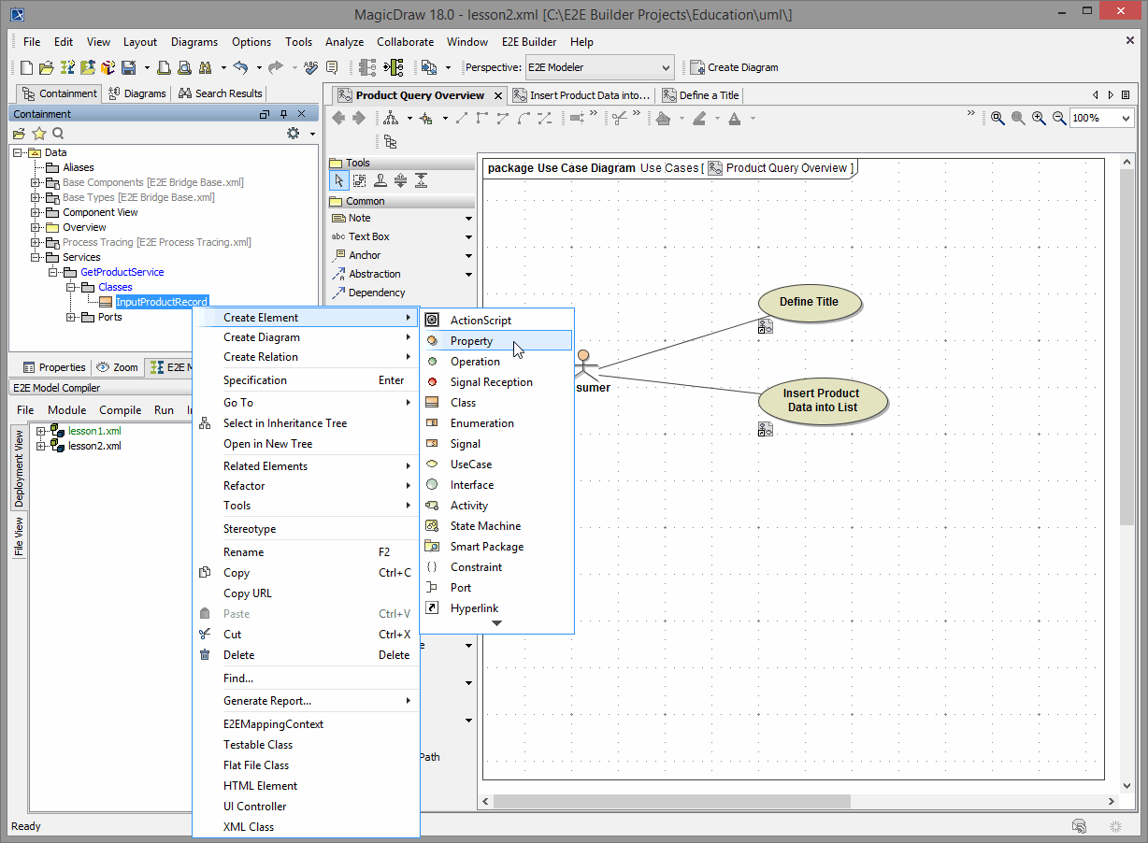Click the favorites star icon in Containment
The image size is (1148, 843).
coord(39,134)
